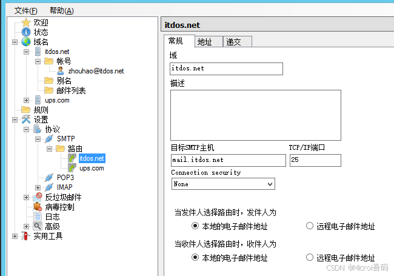Select the POP3 label in tree
Screen dimensions: 394x276
65,178
